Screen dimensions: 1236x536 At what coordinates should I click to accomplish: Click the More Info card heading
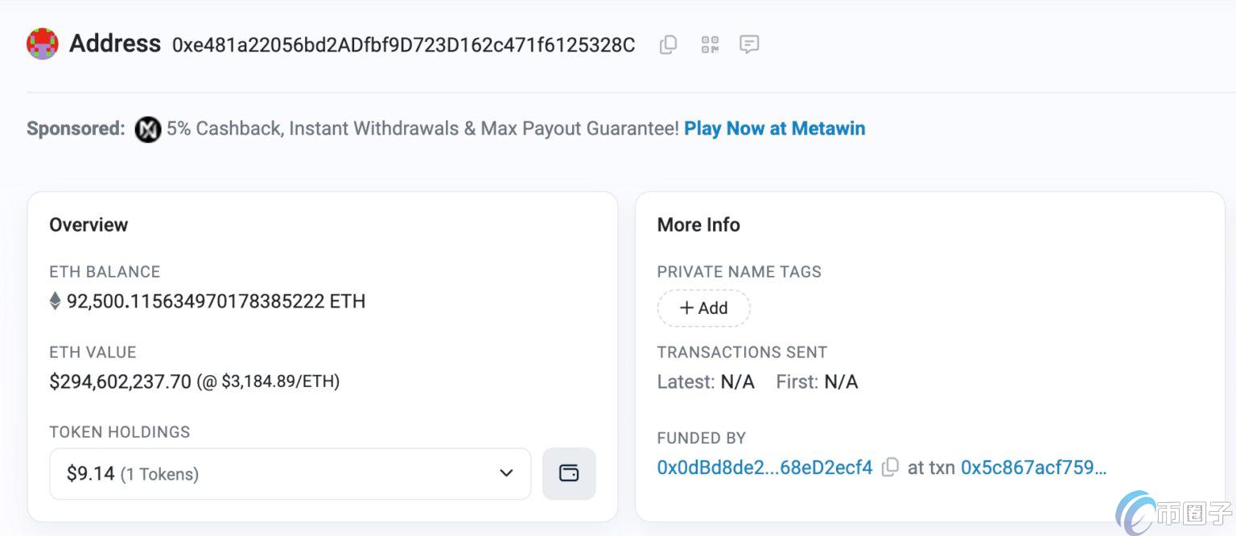coord(698,225)
